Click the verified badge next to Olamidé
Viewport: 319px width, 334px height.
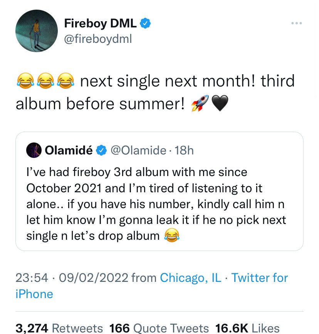pyautogui.click(x=101, y=150)
